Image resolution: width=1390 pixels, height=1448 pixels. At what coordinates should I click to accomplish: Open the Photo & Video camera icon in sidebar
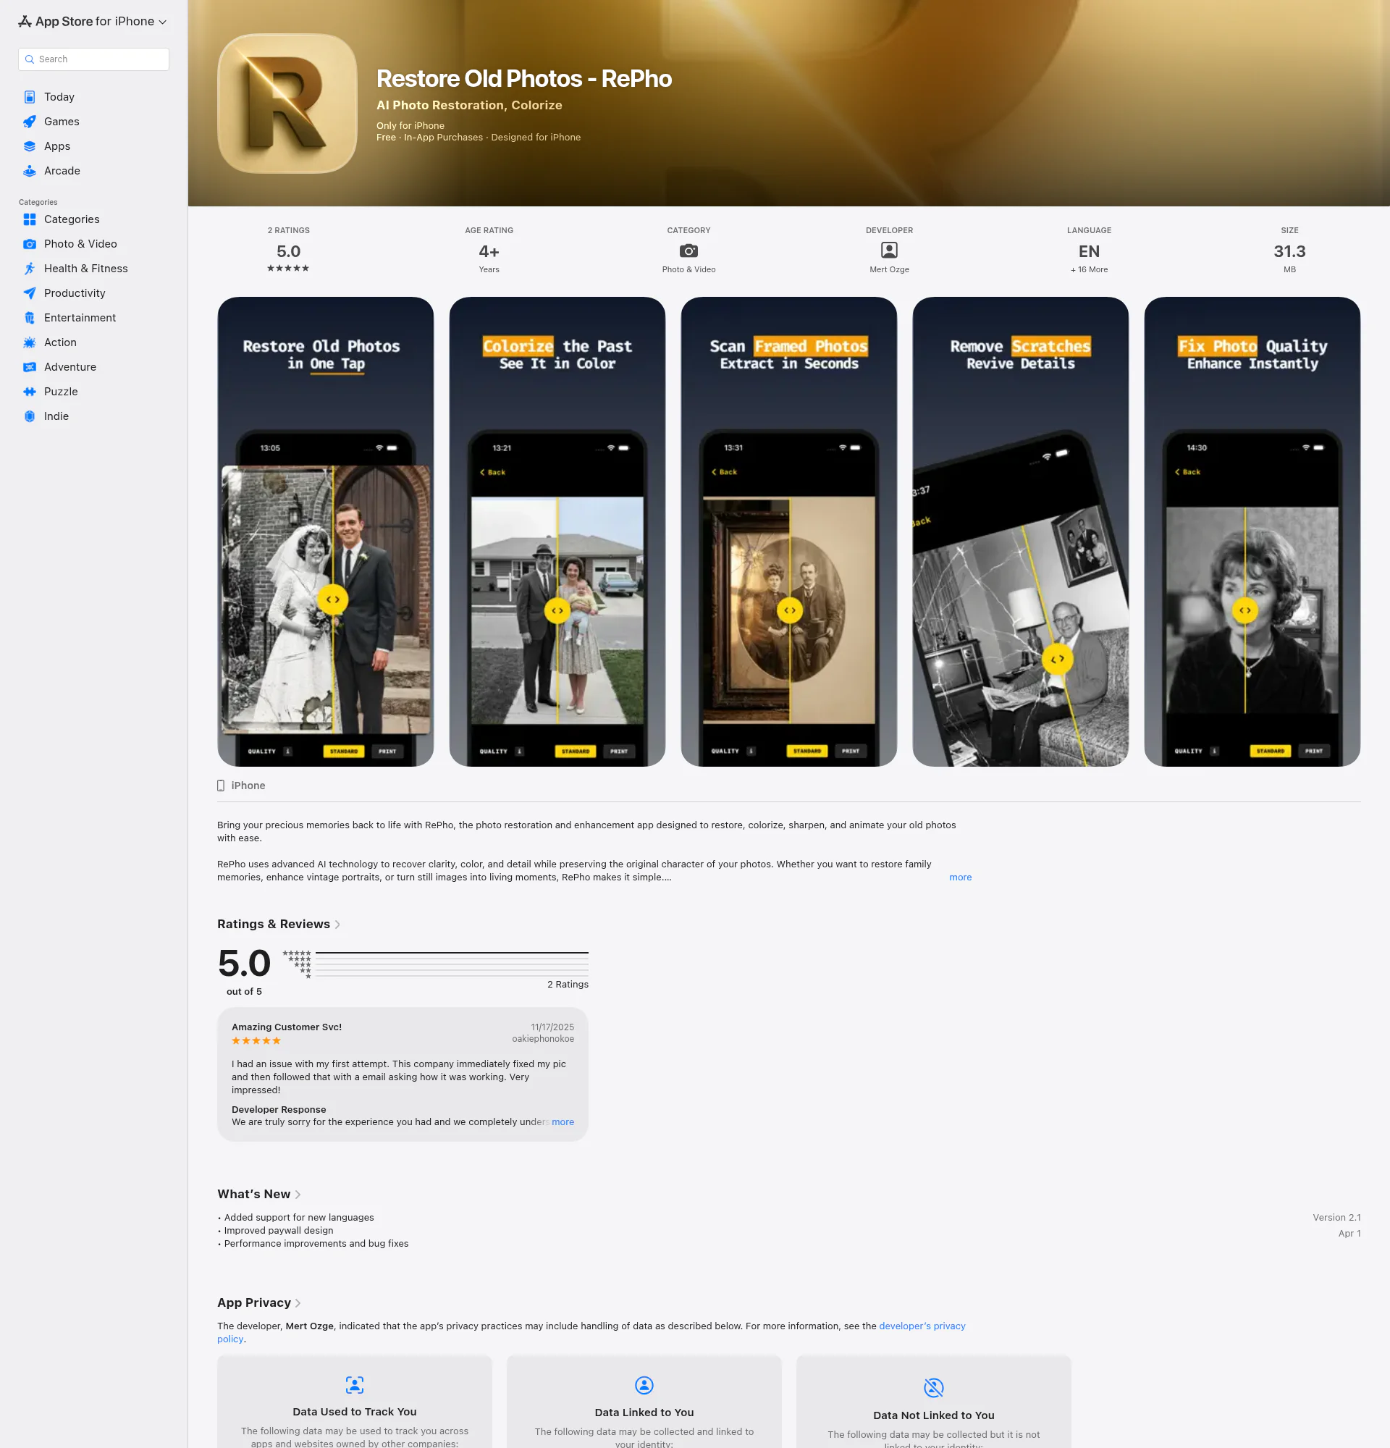click(30, 244)
